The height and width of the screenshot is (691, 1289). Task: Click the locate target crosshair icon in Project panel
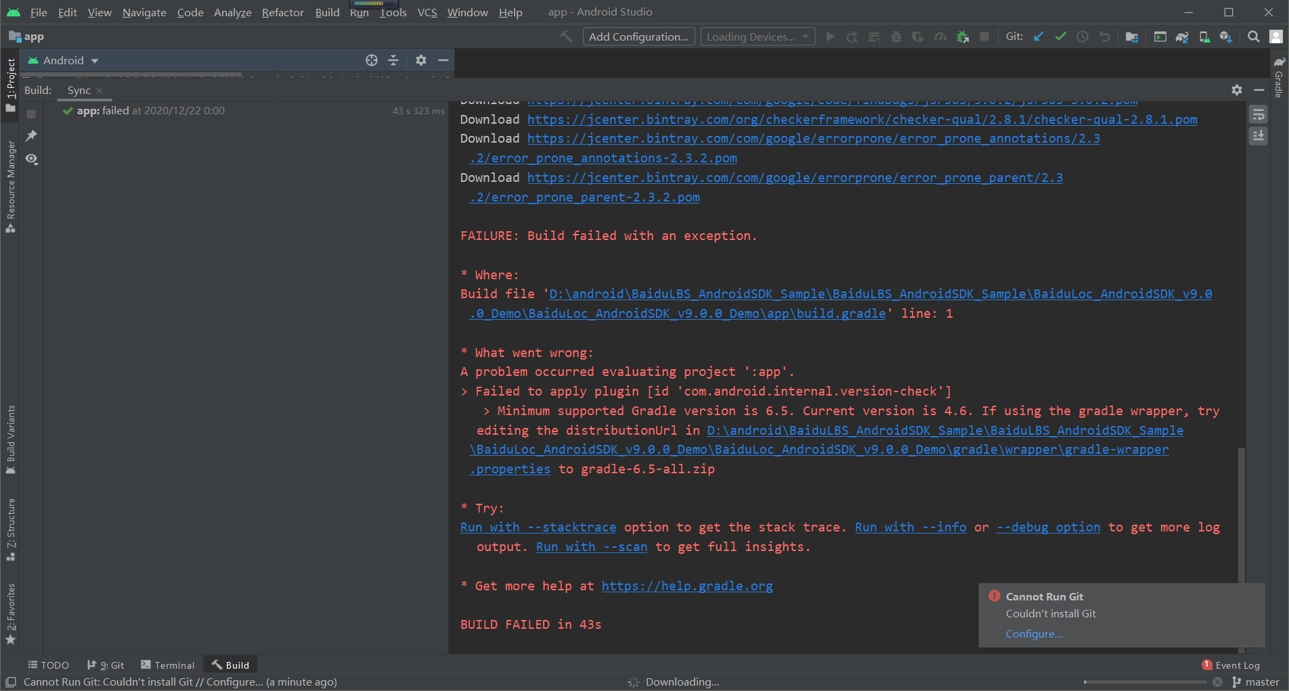click(x=371, y=60)
